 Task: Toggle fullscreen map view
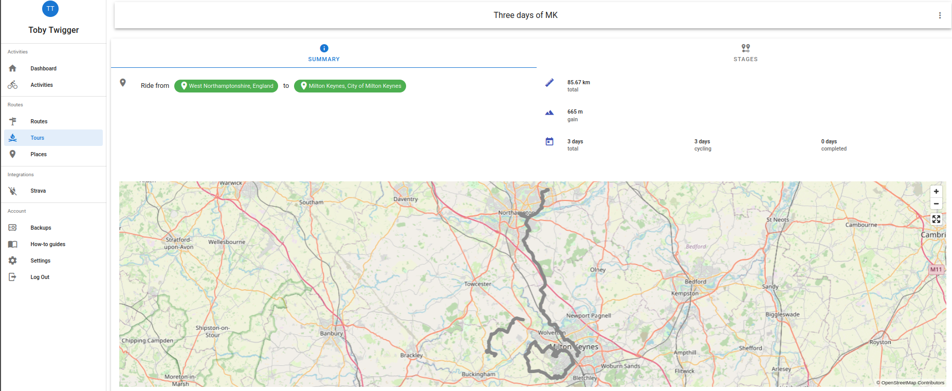tap(936, 219)
